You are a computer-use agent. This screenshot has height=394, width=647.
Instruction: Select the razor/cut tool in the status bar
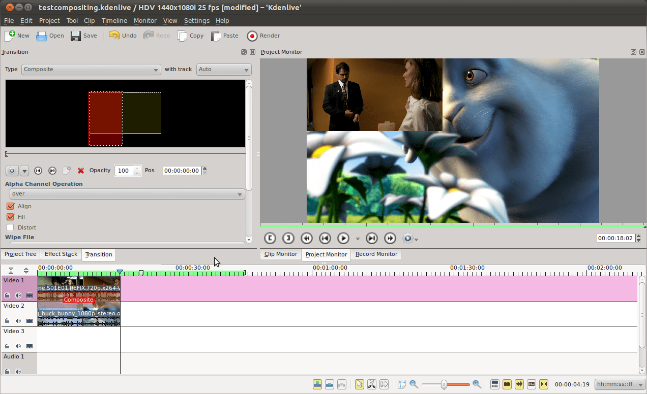pyautogui.click(x=372, y=384)
